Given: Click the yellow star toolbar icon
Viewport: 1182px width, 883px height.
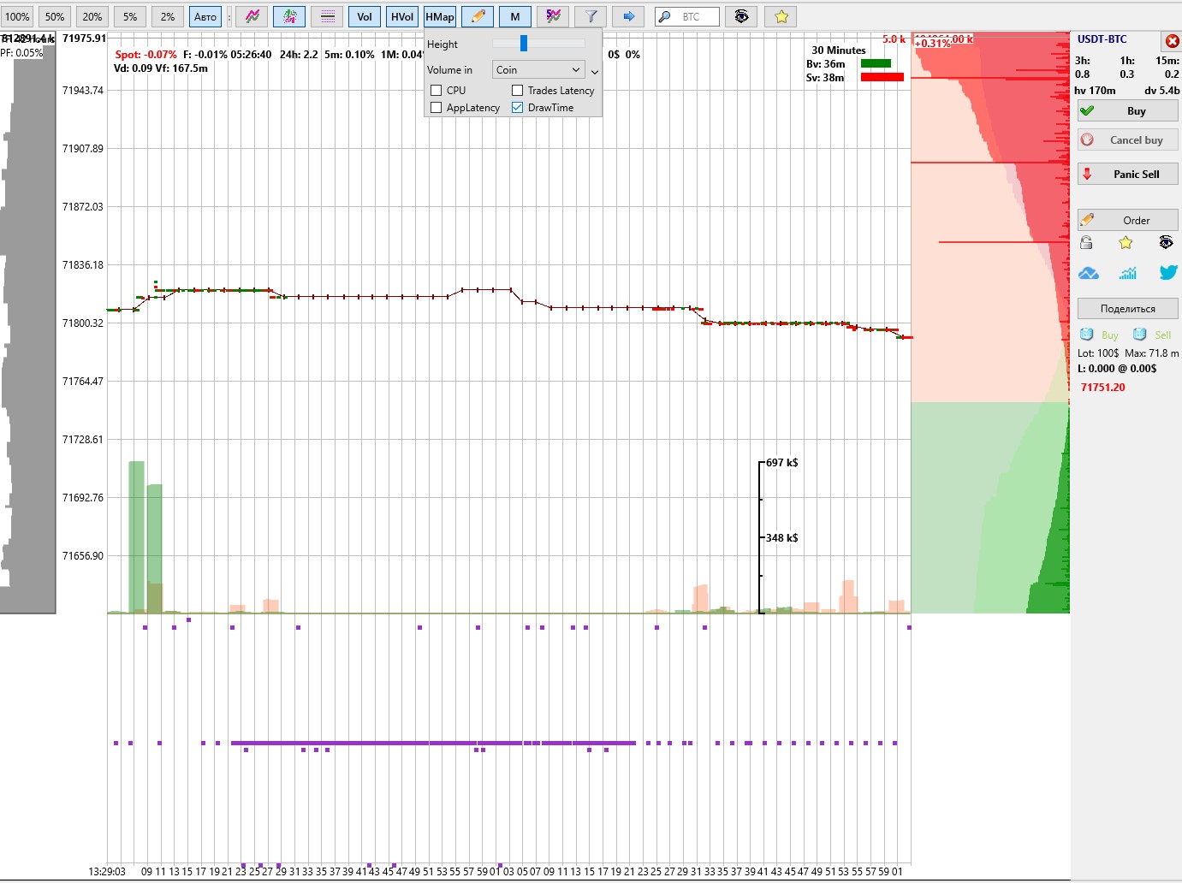Looking at the screenshot, I should pos(781,16).
